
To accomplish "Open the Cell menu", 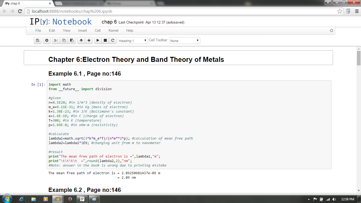I will (x=98, y=30).
